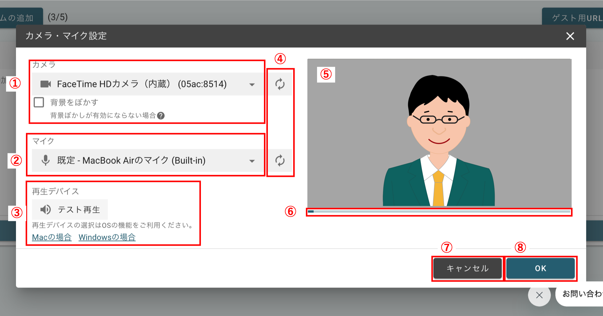The image size is (603, 316).
Task: Open the Macの場合 link
Action: [52, 237]
